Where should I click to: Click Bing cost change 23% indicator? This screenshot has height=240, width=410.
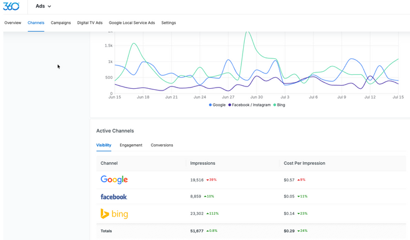coord(302,213)
